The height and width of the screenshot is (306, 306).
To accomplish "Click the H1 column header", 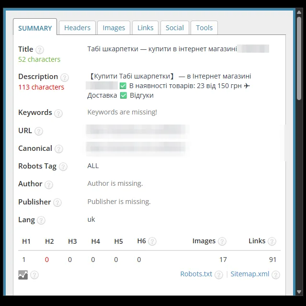I will coord(26,241).
